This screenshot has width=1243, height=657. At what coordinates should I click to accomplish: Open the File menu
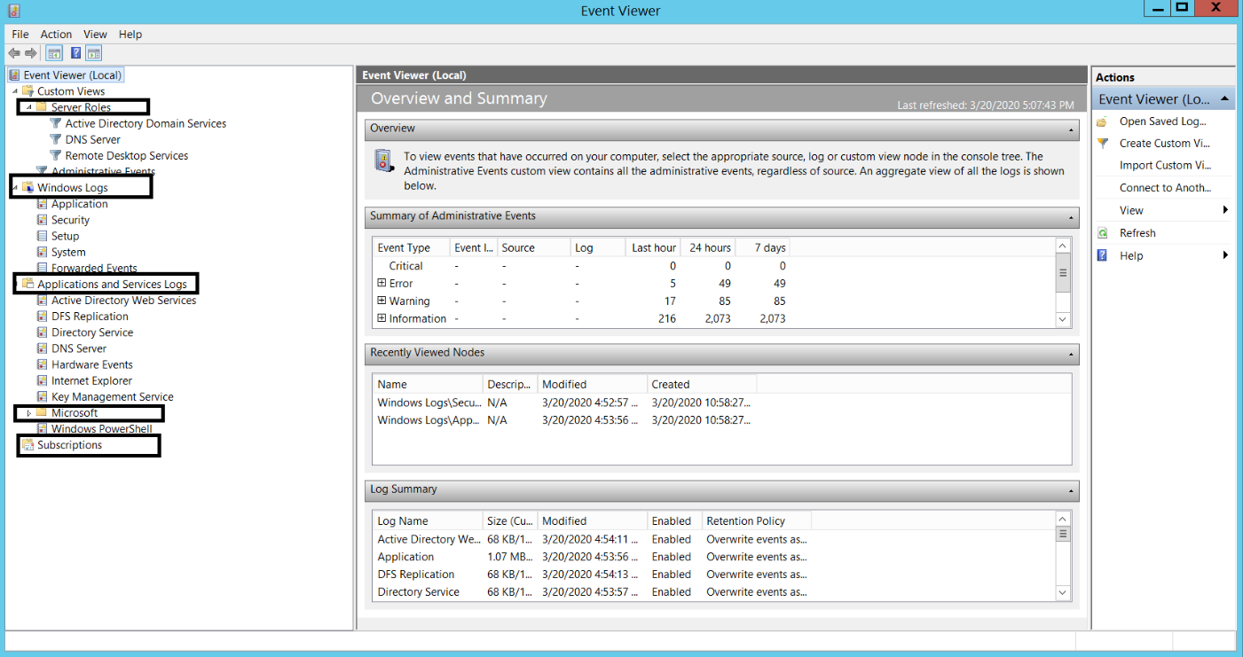[20, 35]
